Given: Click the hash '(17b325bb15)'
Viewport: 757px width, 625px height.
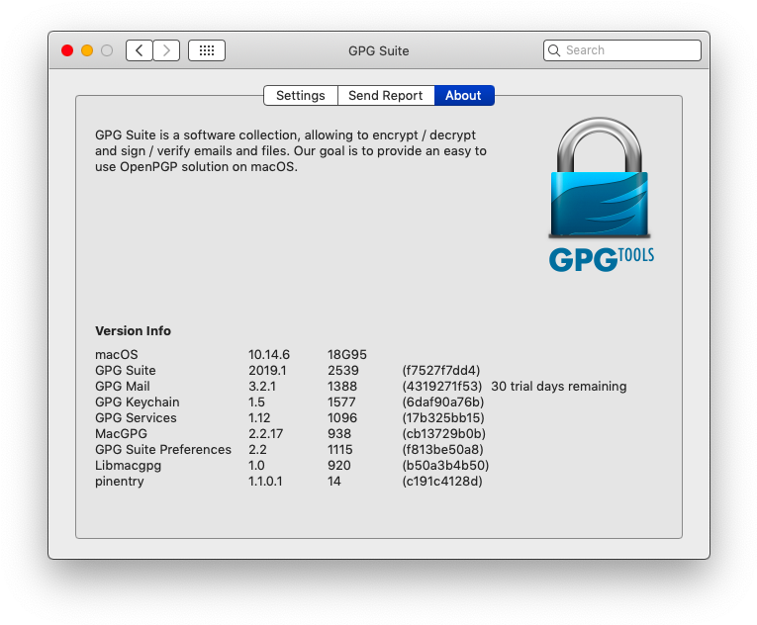Looking at the screenshot, I should [443, 418].
